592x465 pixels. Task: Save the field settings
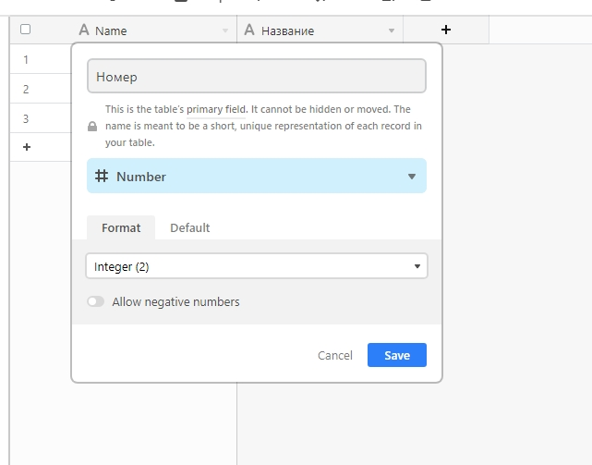pyautogui.click(x=397, y=355)
